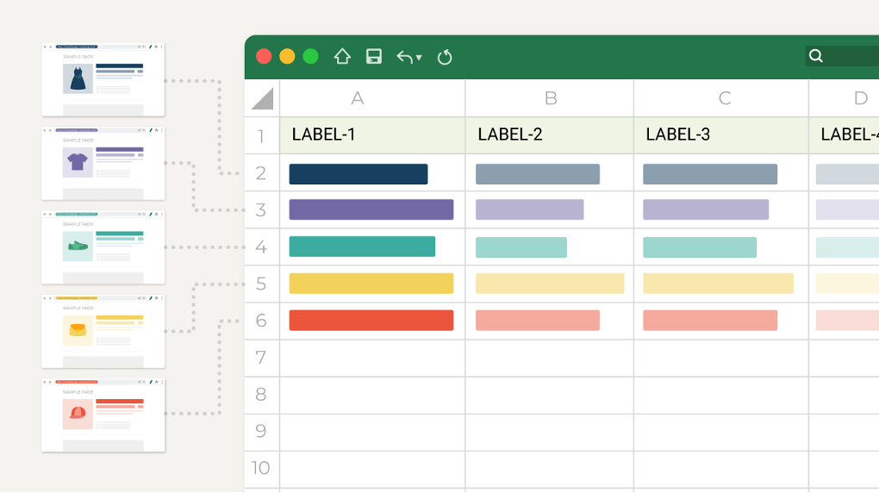
Task: Open the green sneaker page thumbnail
Action: [103, 247]
